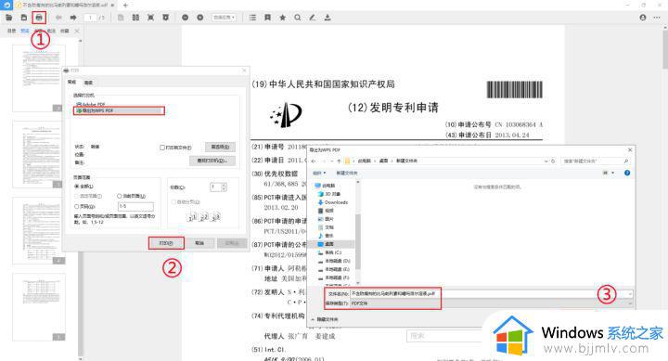
Task: Click the app home logo icon
Action: [x=6, y=6]
